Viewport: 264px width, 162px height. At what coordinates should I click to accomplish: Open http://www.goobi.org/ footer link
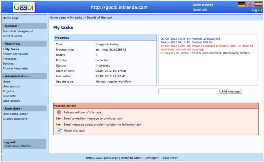click(x=102, y=158)
